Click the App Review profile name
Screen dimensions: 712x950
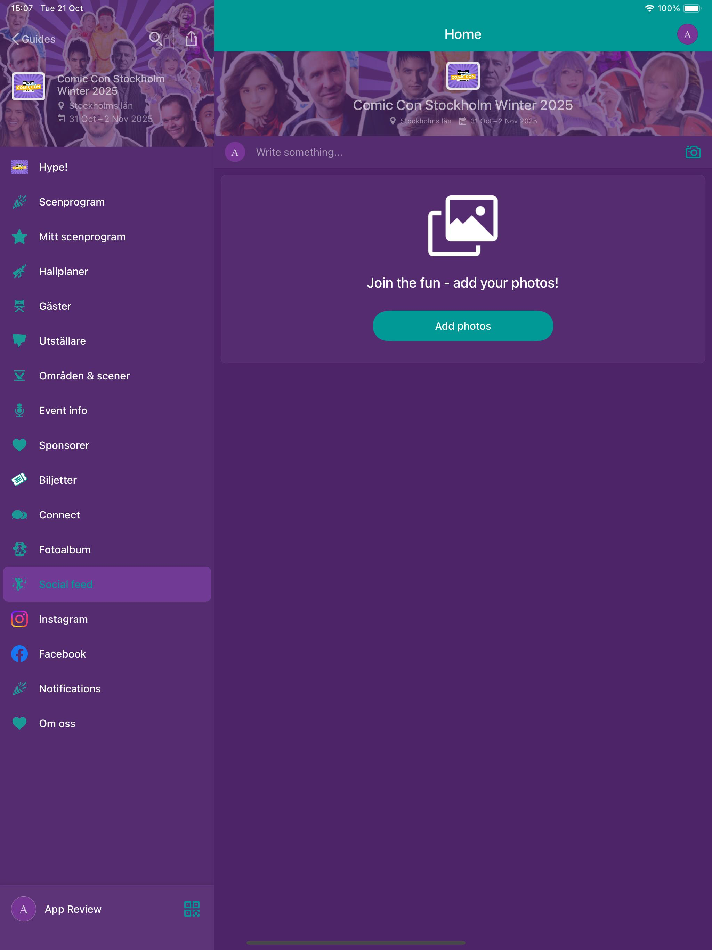[x=73, y=909]
